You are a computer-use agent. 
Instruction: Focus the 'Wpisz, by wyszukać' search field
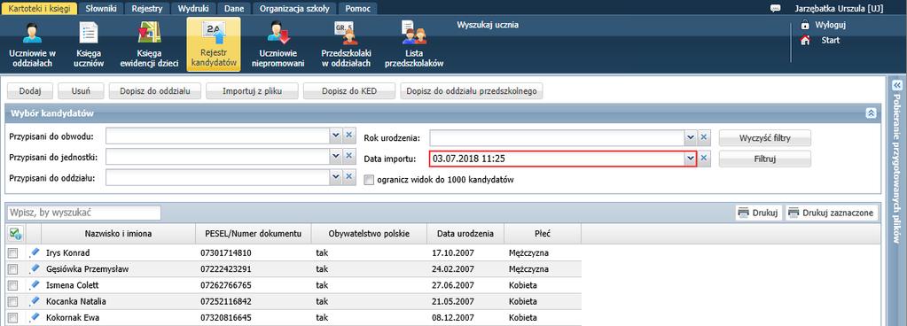click(x=84, y=213)
